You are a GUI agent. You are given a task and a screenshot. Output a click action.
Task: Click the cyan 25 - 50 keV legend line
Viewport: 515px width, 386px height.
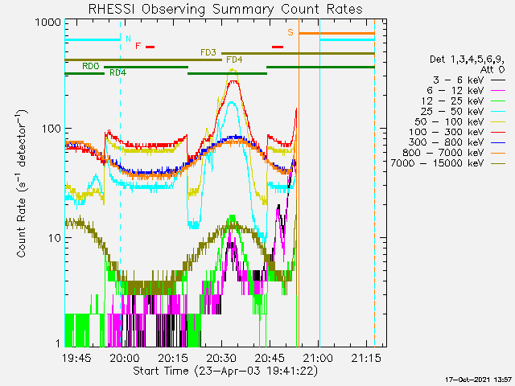coord(498,111)
